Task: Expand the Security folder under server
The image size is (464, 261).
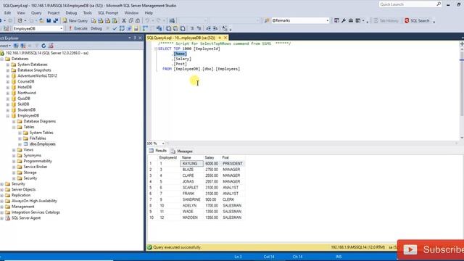Action: (2, 184)
